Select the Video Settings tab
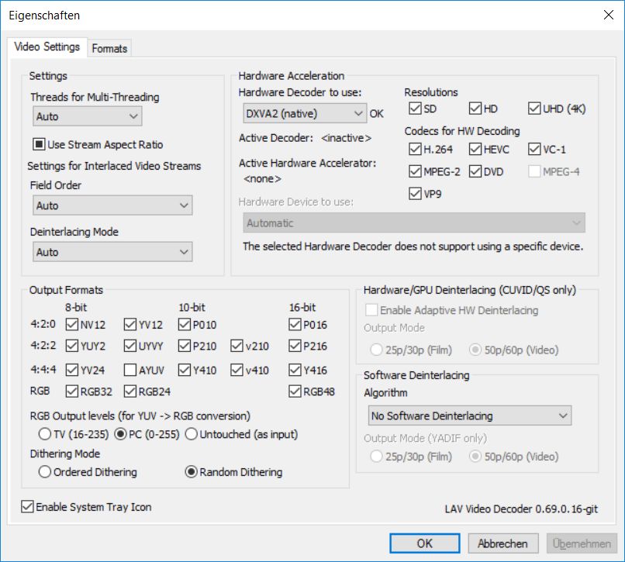Viewport: 625px width, 562px height. 47,47
